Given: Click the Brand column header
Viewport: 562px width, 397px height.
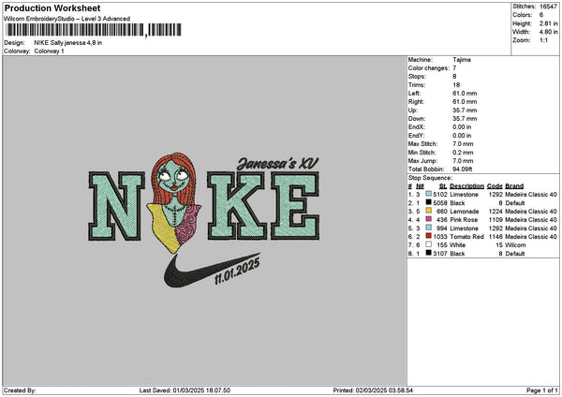Looking at the screenshot, I should click(x=514, y=186).
